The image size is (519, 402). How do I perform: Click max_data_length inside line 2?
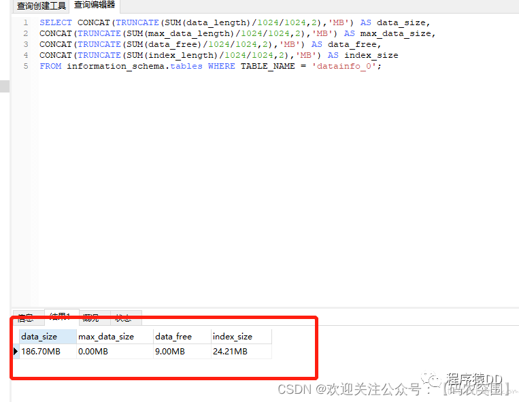point(188,34)
